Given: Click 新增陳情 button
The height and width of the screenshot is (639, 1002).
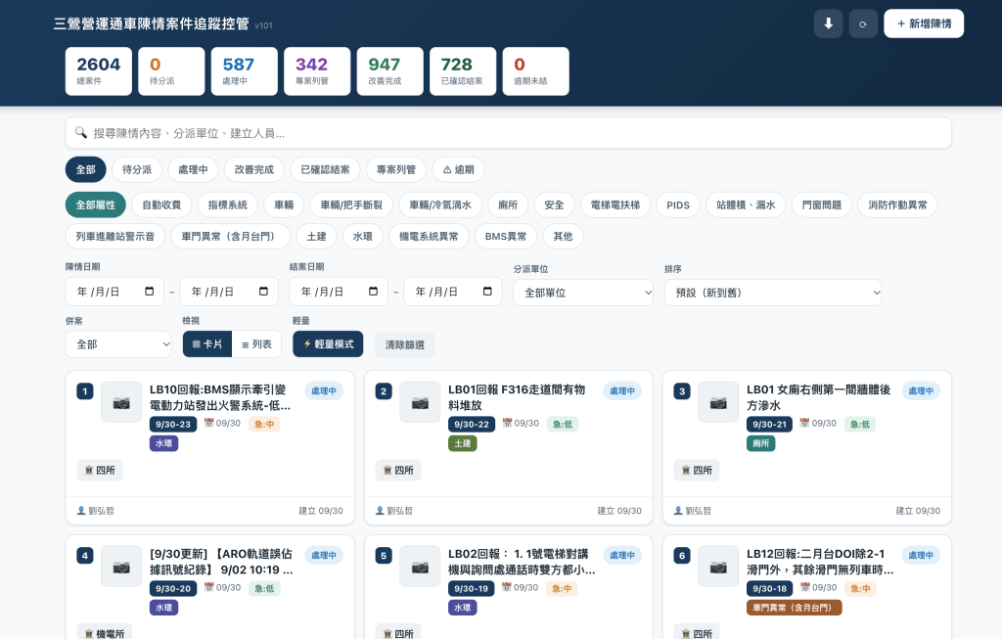Looking at the screenshot, I should (x=924, y=23).
